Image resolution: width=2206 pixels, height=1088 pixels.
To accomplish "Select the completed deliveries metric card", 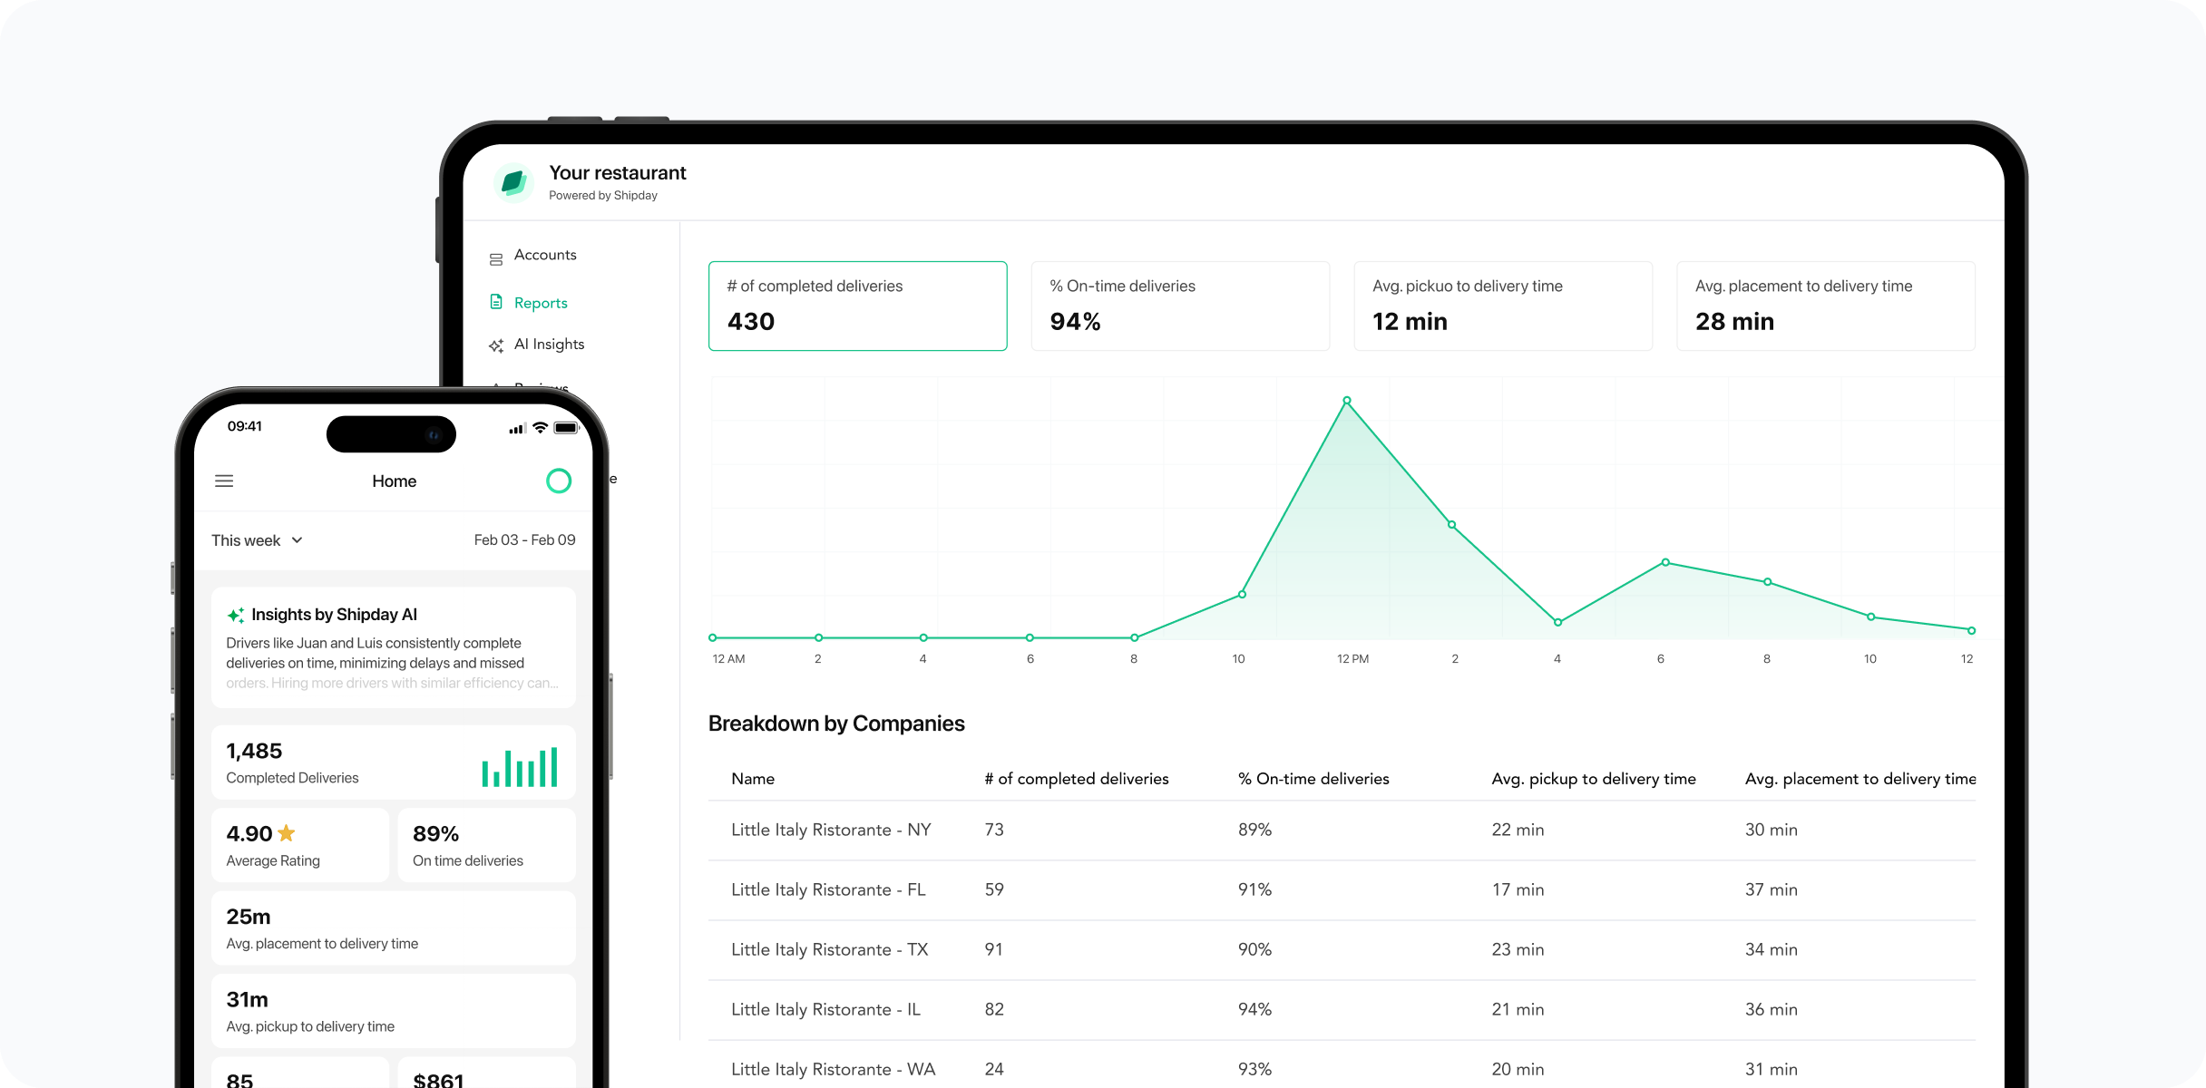I will 857,306.
